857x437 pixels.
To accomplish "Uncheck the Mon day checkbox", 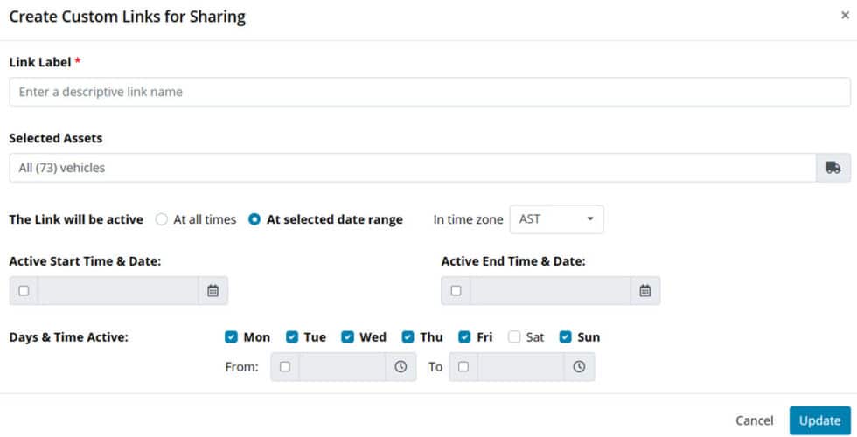I will point(231,337).
